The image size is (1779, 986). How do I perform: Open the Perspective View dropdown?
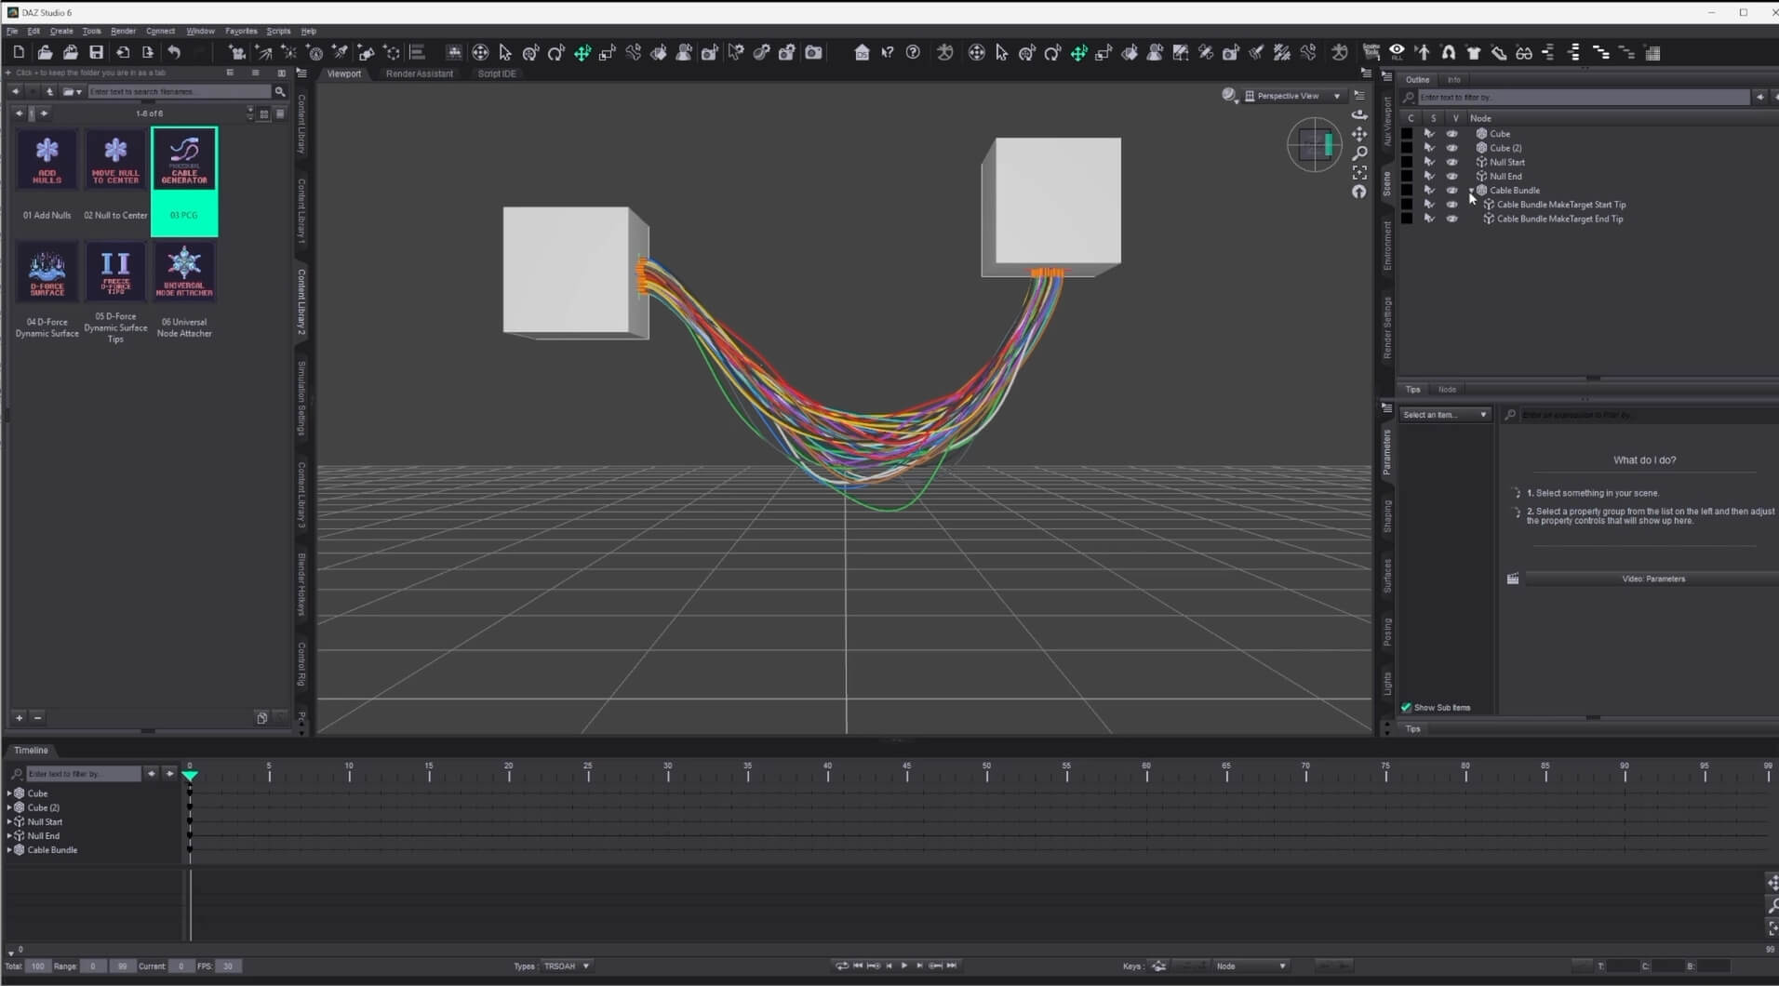click(1293, 96)
